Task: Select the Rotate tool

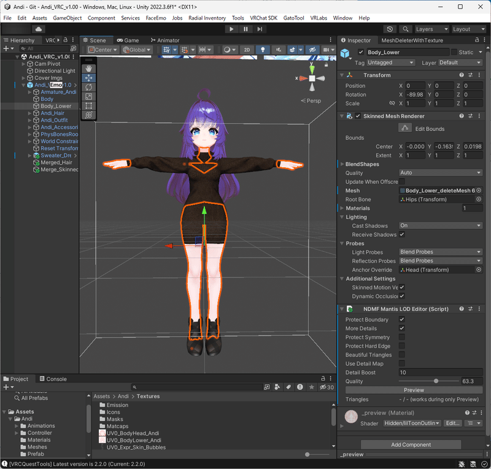Action: [89, 87]
